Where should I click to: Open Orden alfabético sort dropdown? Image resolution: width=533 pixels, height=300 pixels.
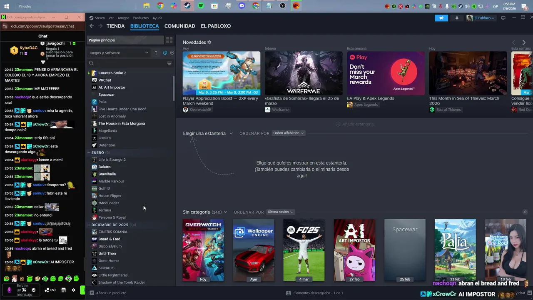point(289,133)
